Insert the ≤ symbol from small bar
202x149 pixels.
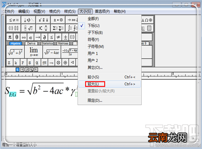coord(51,37)
